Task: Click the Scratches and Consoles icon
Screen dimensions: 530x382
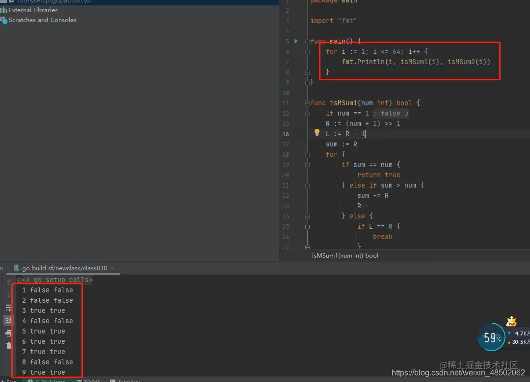Action: point(4,20)
